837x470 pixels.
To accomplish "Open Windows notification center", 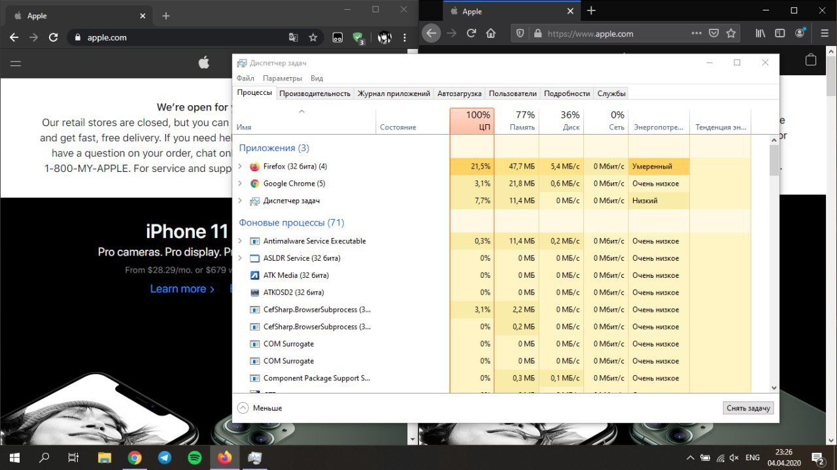I will coord(818,458).
